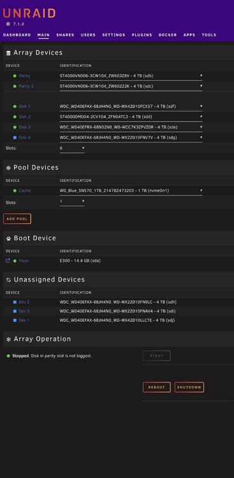
Task: Click the text 'E300 - 14.4 GB (sda)'
Action: [x=80, y=261]
